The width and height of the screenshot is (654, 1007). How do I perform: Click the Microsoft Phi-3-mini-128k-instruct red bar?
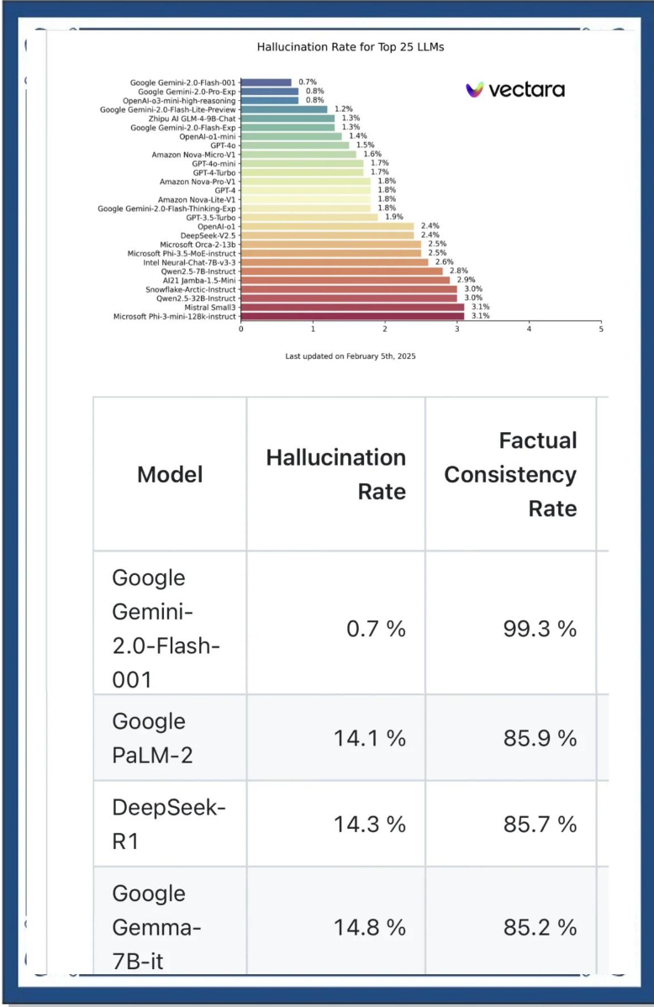351,316
